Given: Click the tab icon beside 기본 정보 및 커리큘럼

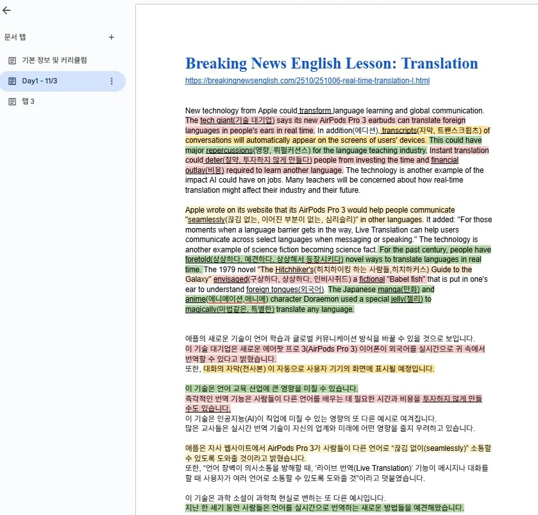Looking at the screenshot, I should 12,61.
